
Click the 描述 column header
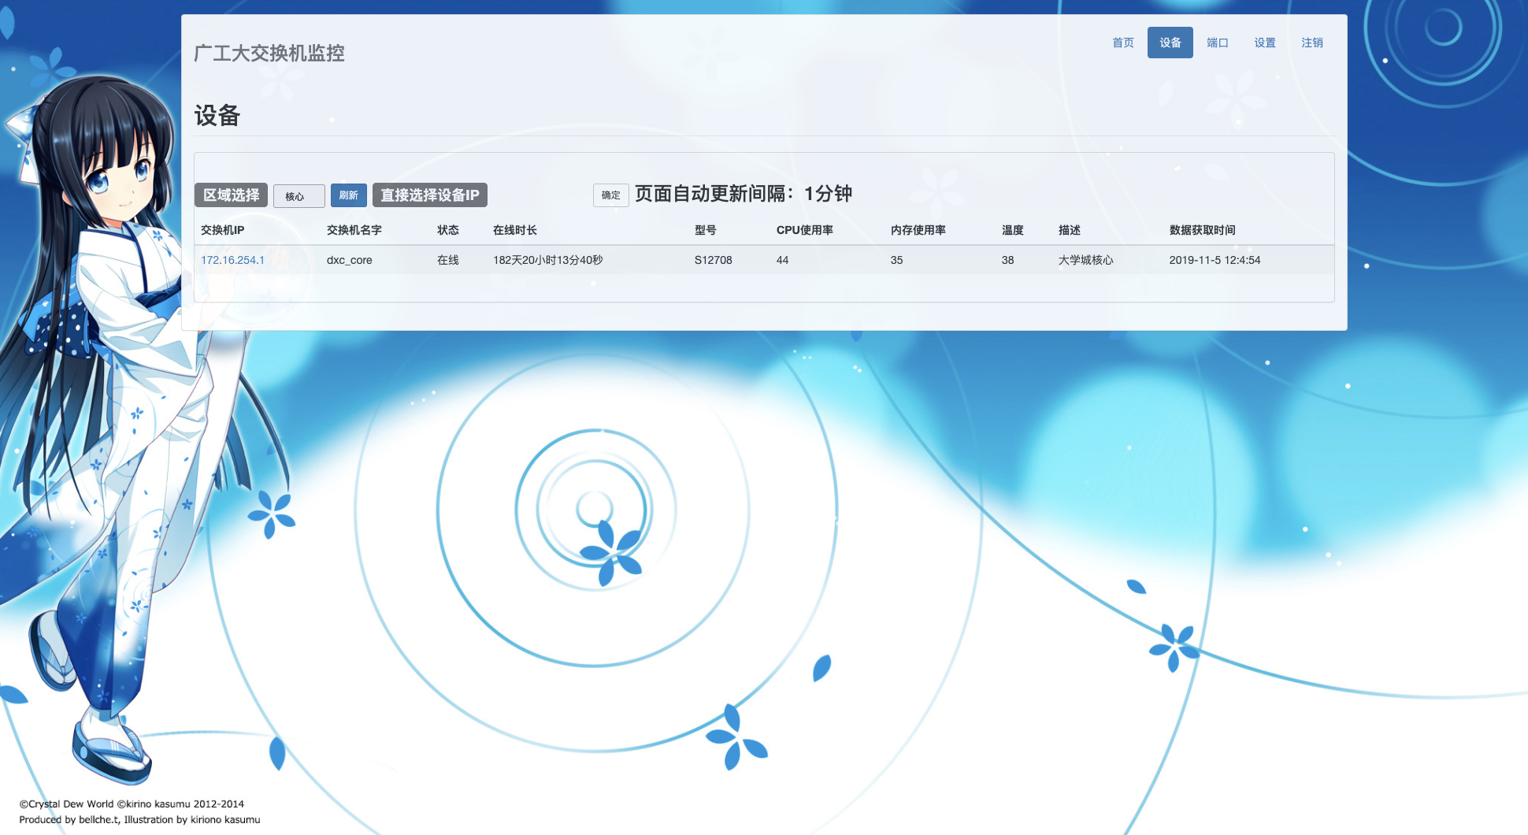1069,230
